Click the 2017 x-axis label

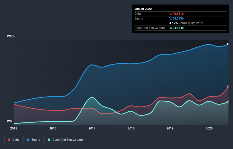point(92,128)
